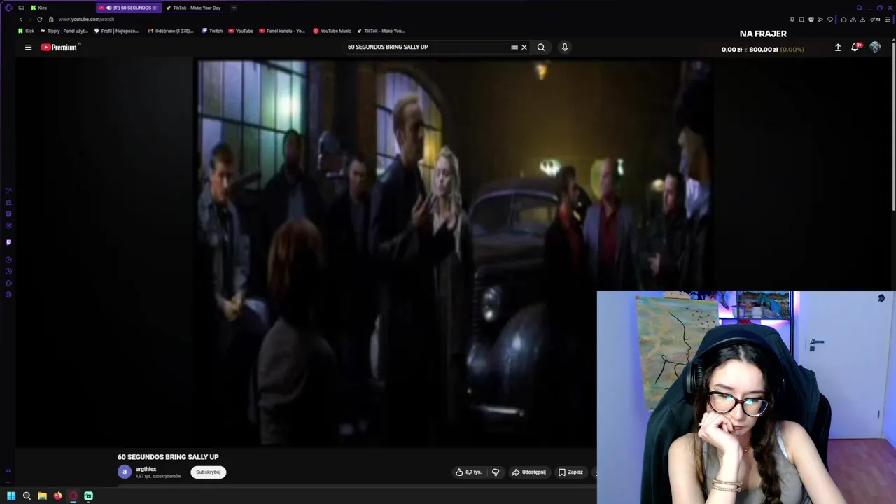Open YouTube notifications bell
896x504 pixels.
pos(855,48)
